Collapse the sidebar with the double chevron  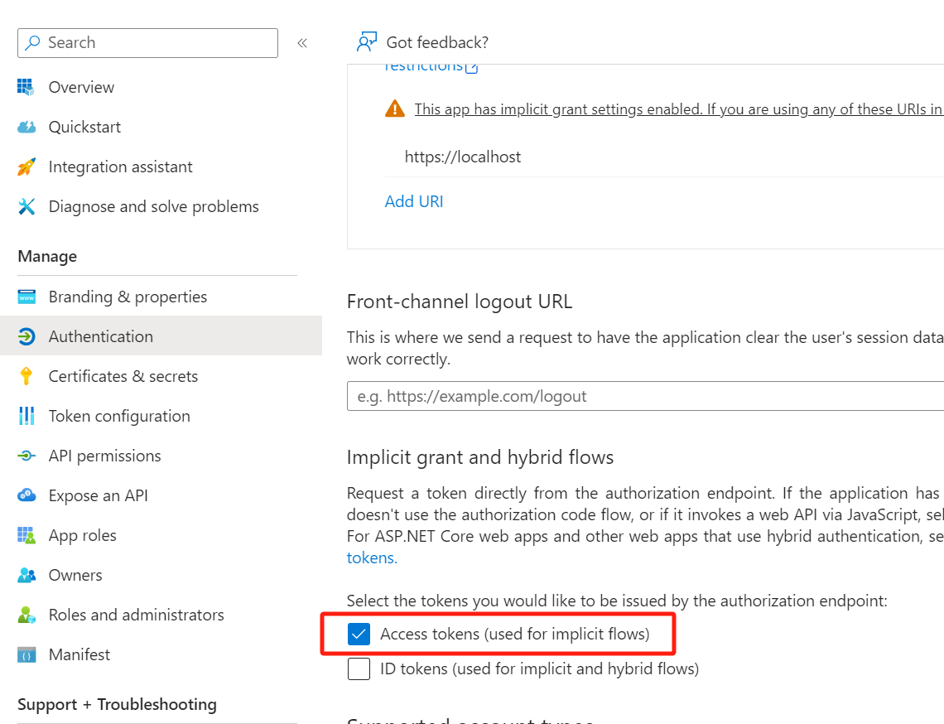(x=302, y=43)
